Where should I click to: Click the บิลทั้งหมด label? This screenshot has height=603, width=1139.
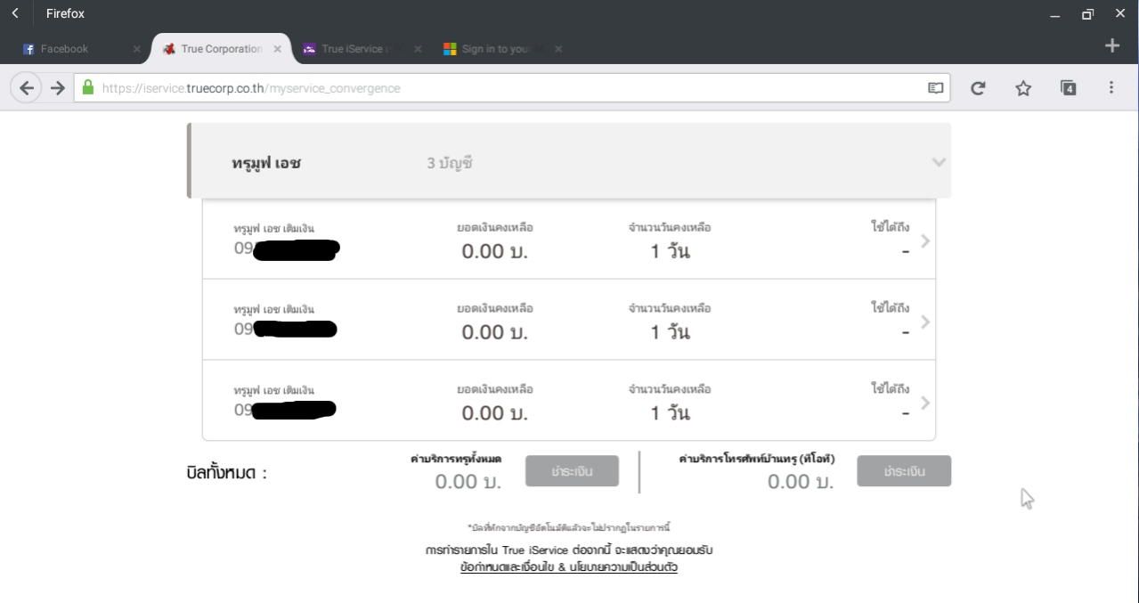point(226,473)
